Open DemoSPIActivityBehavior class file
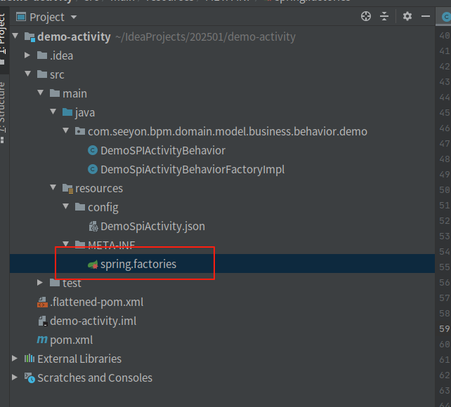451x407 pixels. pos(162,150)
